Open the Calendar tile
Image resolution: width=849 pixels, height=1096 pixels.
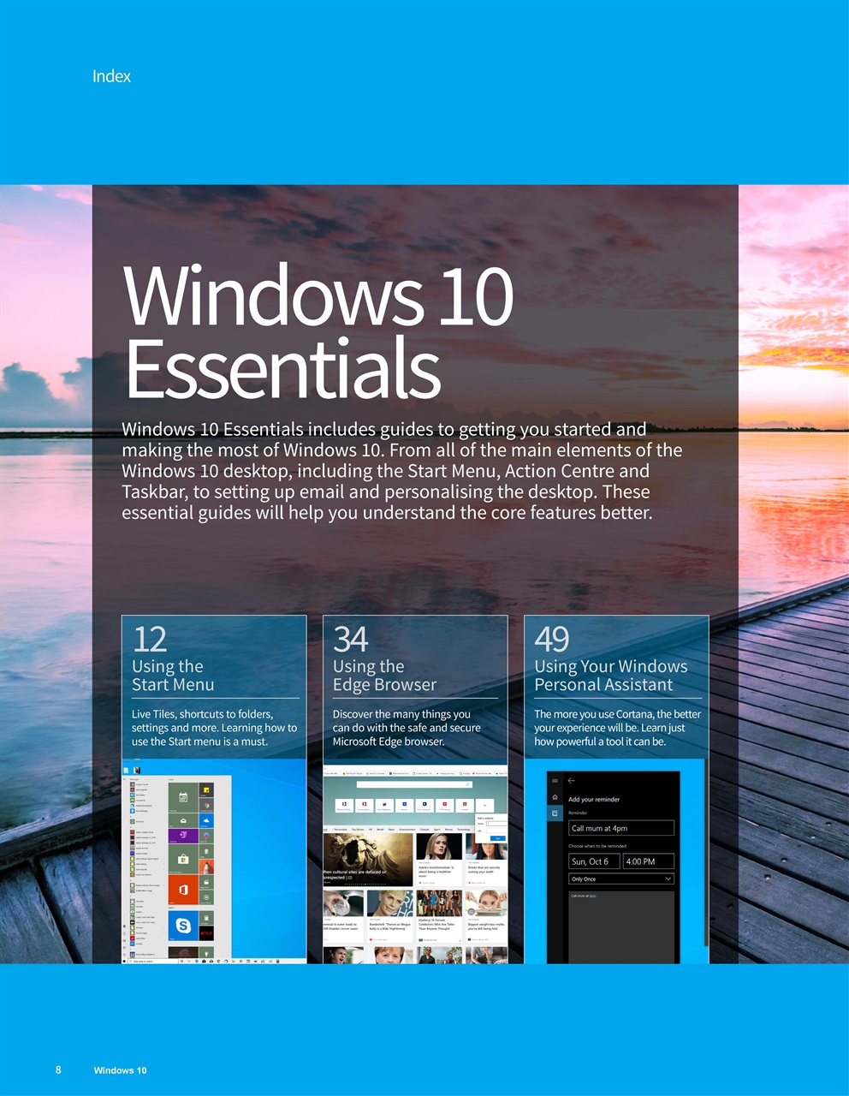coord(183,797)
